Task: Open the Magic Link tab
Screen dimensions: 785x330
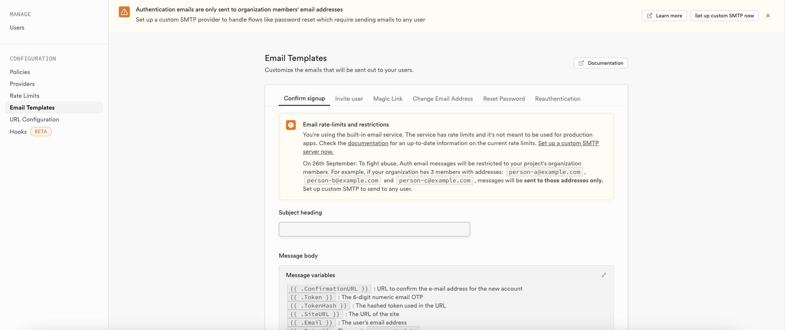Action: click(x=388, y=99)
